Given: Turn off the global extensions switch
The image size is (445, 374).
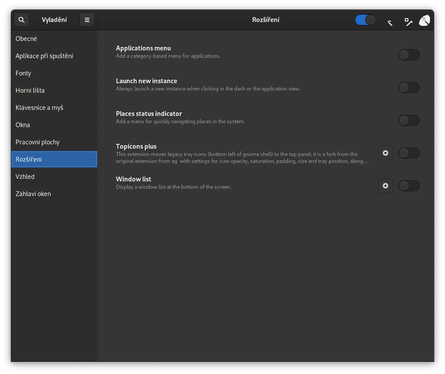Looking at the screenshot, I should tap(366, 20).
